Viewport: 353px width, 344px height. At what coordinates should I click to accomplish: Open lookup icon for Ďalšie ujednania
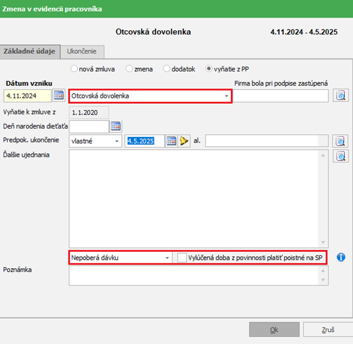341,156
